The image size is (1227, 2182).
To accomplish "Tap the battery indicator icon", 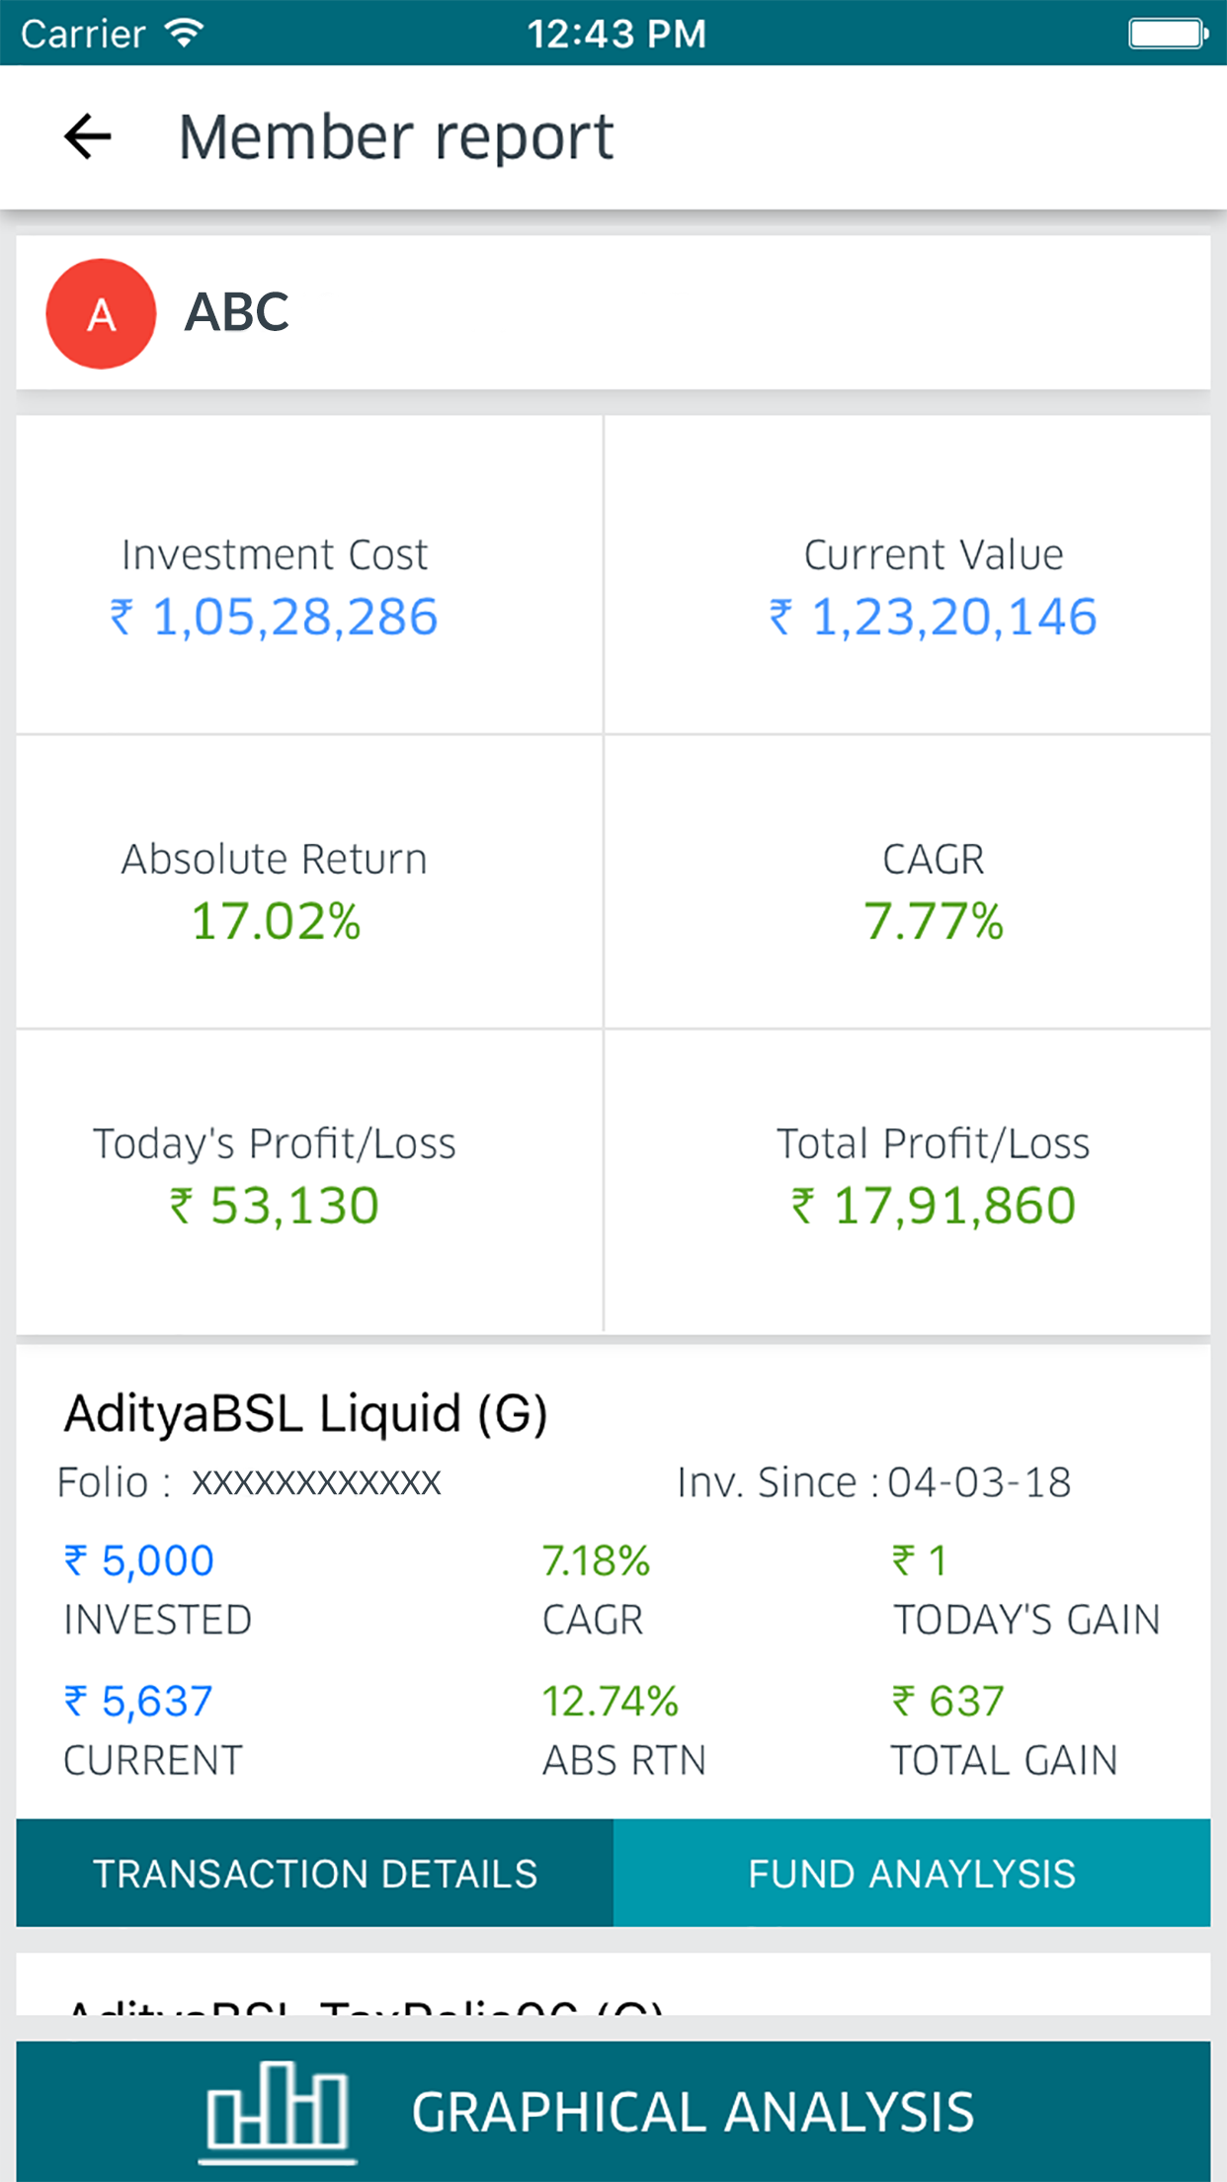I will point(1168,34).
